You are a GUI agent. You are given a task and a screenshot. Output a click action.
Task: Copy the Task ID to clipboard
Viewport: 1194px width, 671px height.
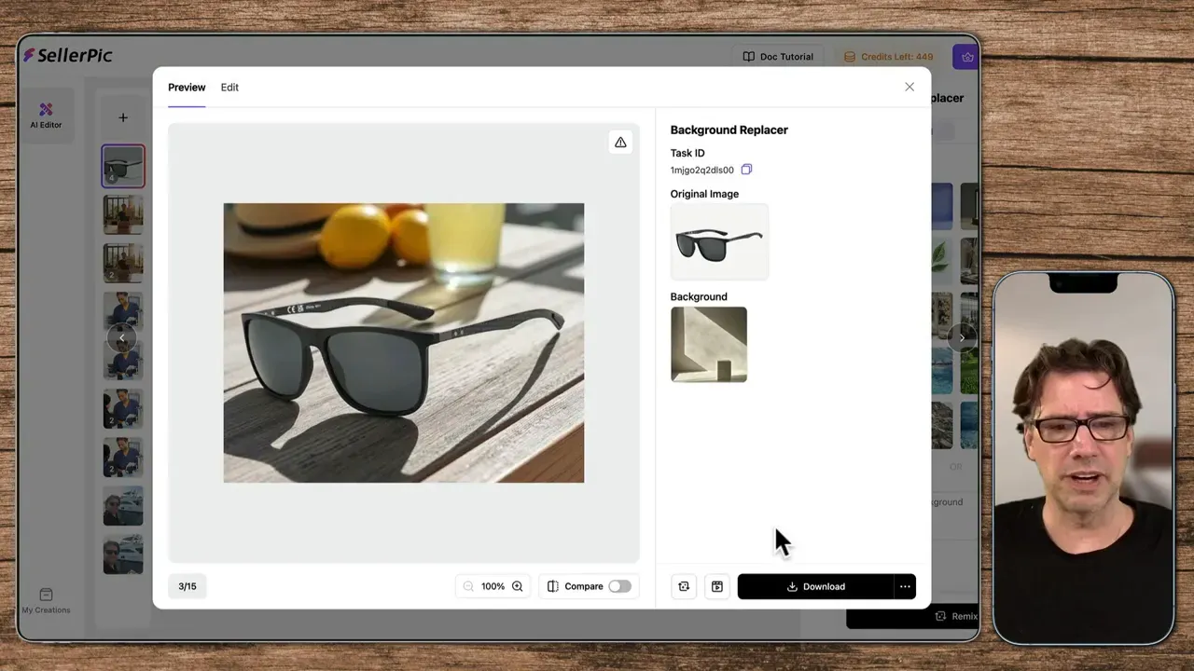coord(746,170)
